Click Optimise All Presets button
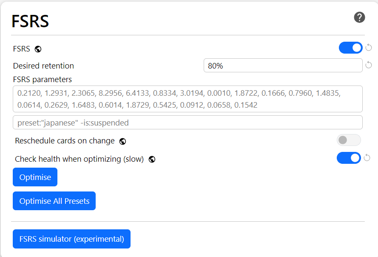 (54, 201)
